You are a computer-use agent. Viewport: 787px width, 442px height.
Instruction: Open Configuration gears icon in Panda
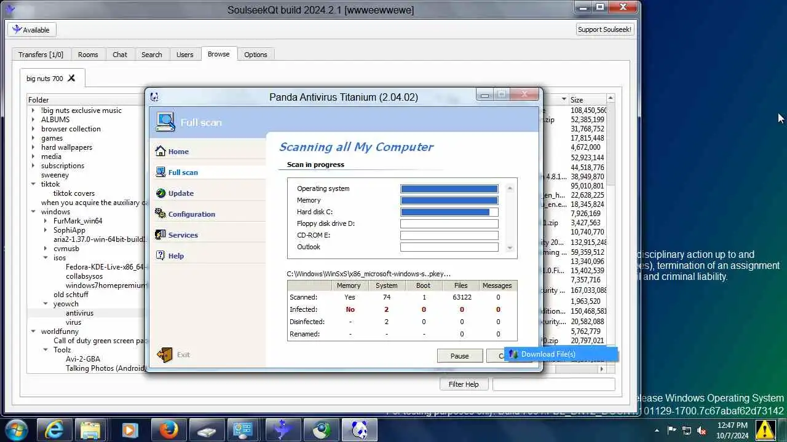pos(160,214)
